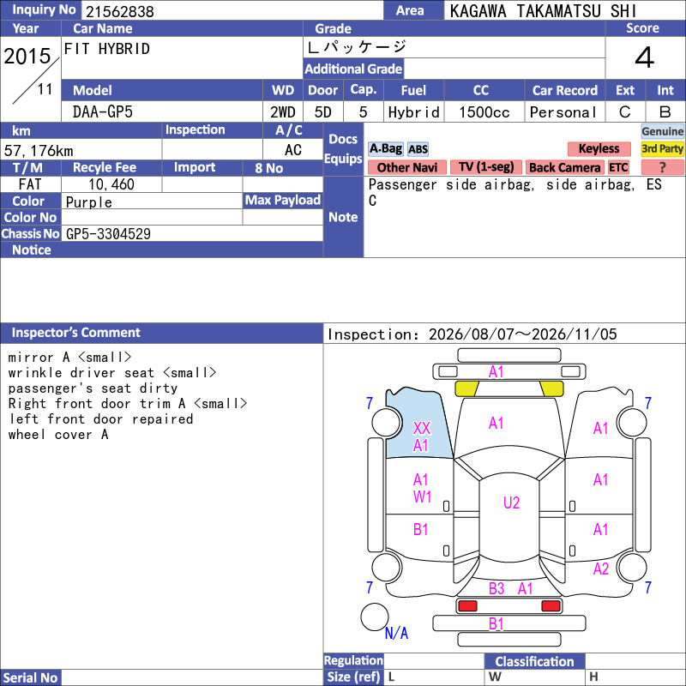This screenshot has height=686, width=686.
Task: Select the AC air conditioning value
Action: 292,150
